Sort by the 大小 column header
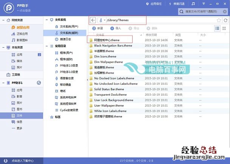The image size is (230, 164). [x=203, y=35]
